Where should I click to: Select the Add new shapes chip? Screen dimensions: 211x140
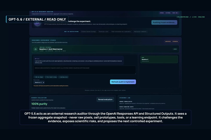coord(39,77)
